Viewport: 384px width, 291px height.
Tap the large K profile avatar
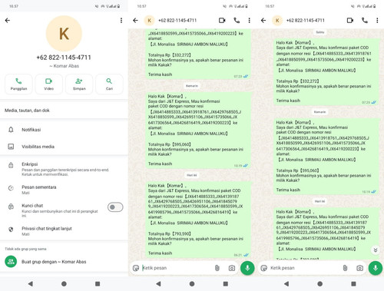[64, 34]
